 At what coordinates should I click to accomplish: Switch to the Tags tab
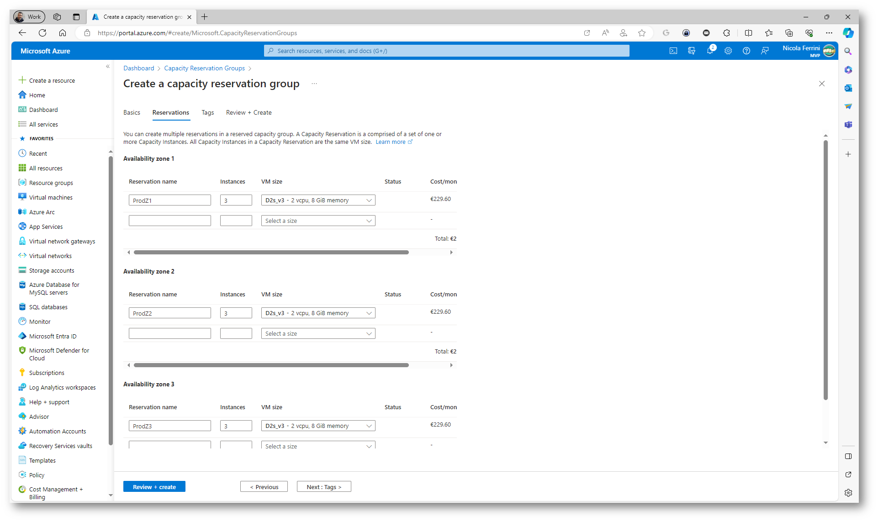coord(208,112)
